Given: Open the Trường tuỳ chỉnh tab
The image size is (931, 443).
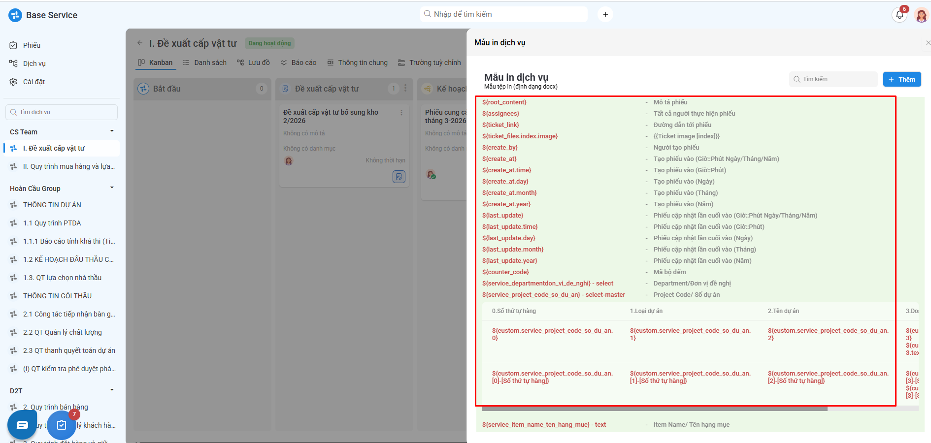Looking at the screenshot, I should point(429,63).
